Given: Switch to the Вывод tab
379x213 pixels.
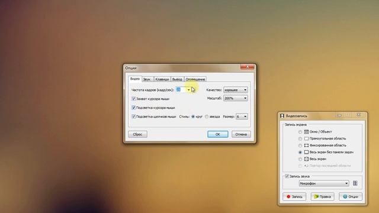Looking at the screenshot, I should point(177,79).
